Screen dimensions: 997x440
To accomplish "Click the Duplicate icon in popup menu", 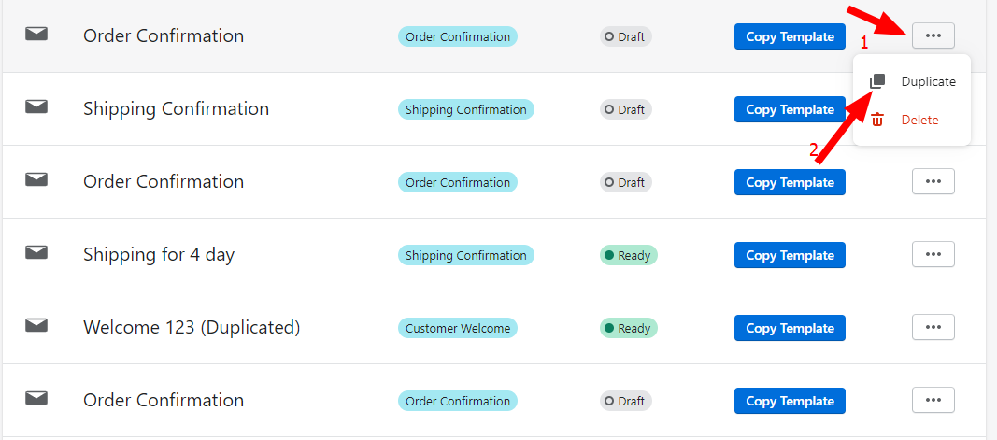I will pos(877,81).
